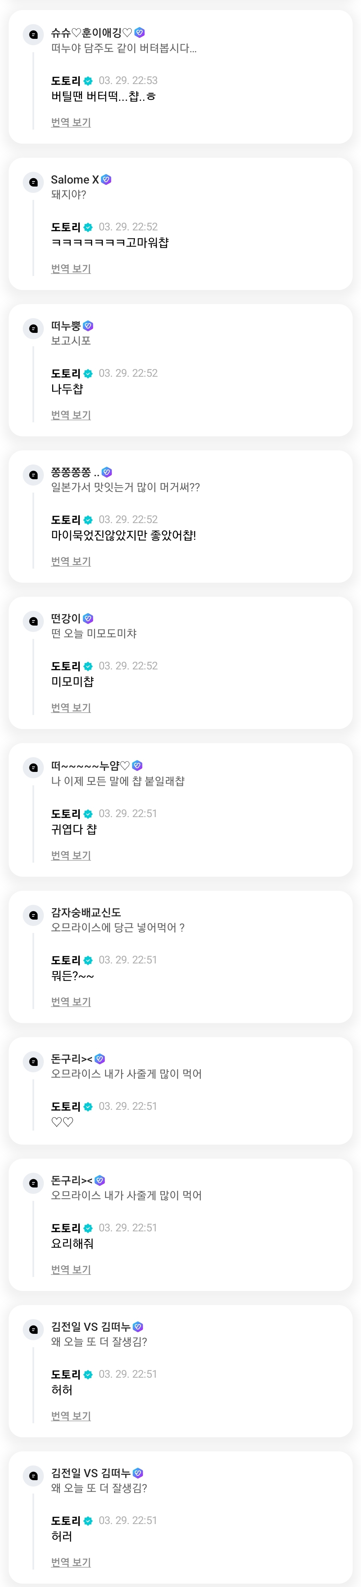Viewport: 361px width, 1587px height.
Task: Click 도토리's verified checkmark above "나두챱"
Action: click(x=89, y=373)
